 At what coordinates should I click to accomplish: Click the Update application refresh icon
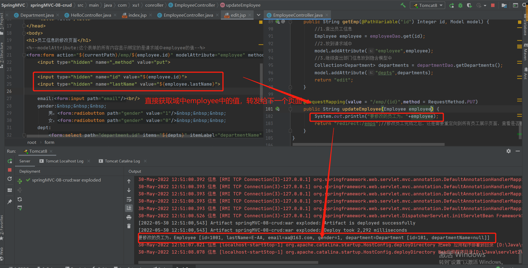(x=10, y=179)
